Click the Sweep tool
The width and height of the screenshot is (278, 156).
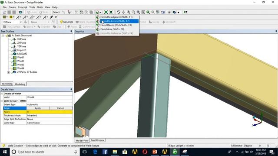click(x=154, y=22)
